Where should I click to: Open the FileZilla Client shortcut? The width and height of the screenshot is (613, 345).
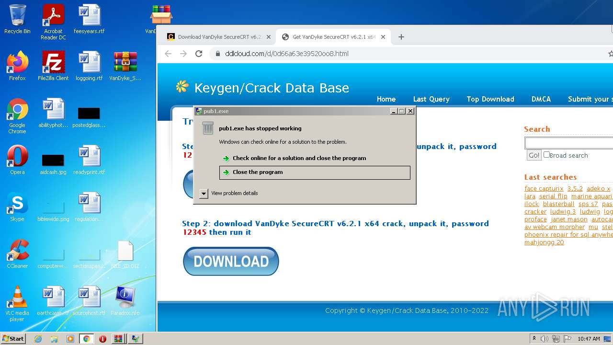(x=53, y=66)
